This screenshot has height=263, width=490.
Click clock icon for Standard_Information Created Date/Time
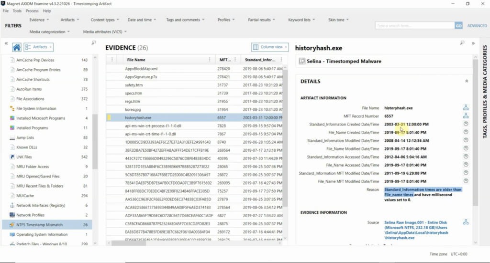coord(466,124)
